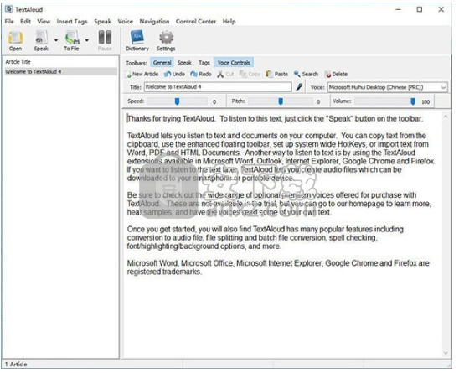Select the 'Welcome to TextAloud 4' article row
The image size is (459, 373).
pos(61,71)
